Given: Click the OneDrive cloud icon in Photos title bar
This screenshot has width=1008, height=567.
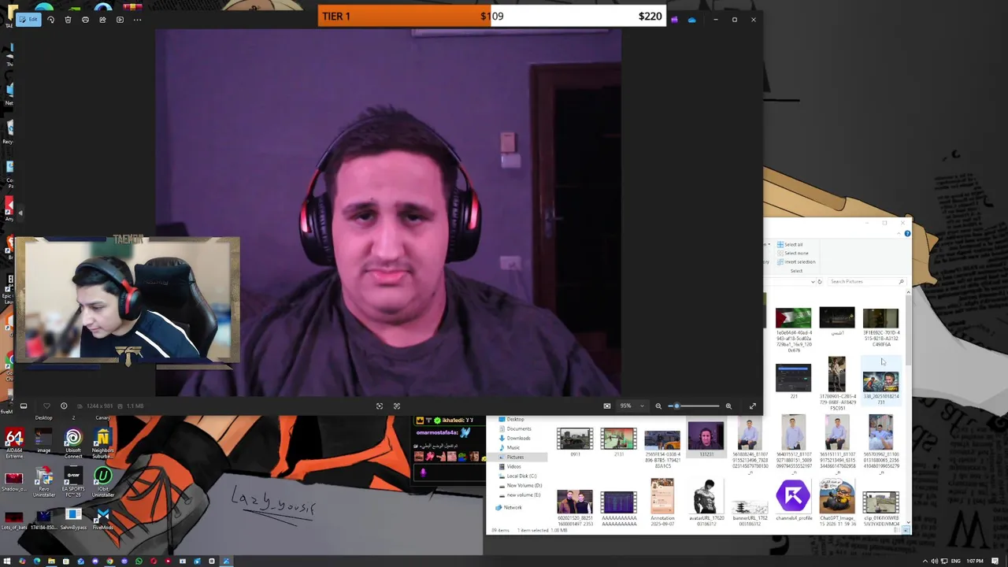Looking at the screenshot, I should [x=691, y=20].
